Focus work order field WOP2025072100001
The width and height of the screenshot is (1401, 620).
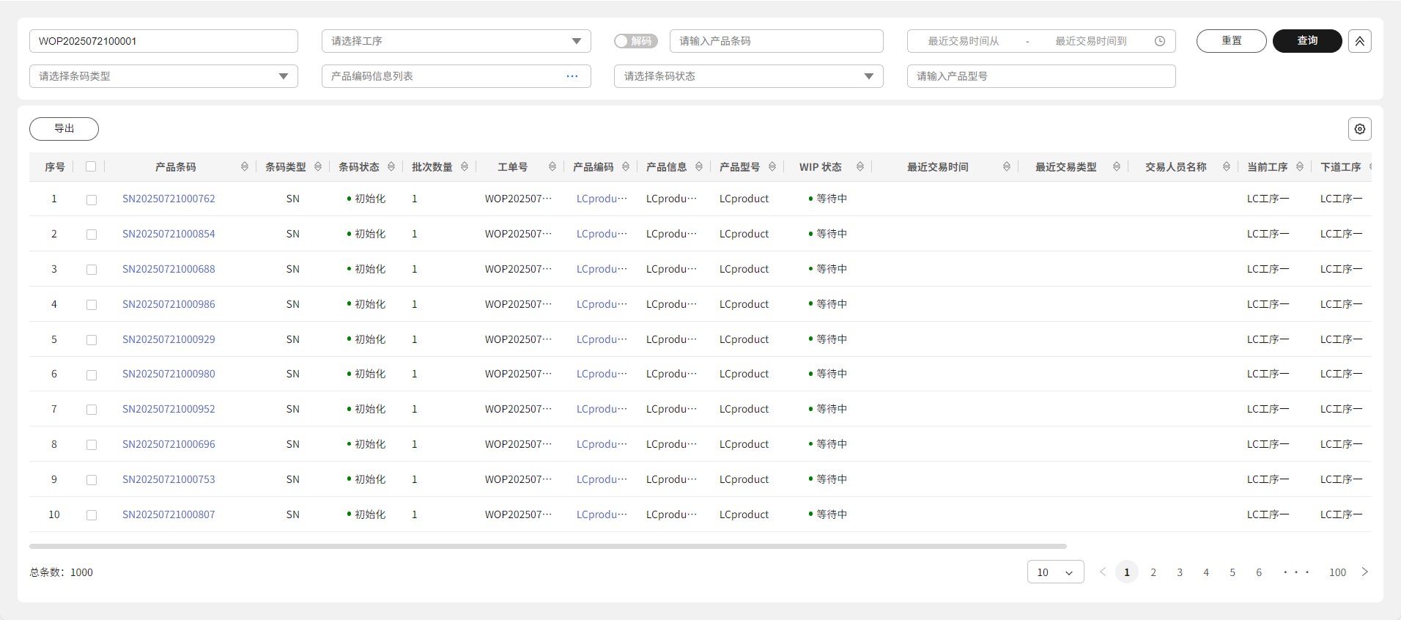[x=163, y=41]
